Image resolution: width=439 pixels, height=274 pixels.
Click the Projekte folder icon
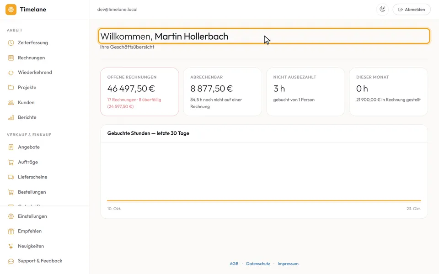11,88
